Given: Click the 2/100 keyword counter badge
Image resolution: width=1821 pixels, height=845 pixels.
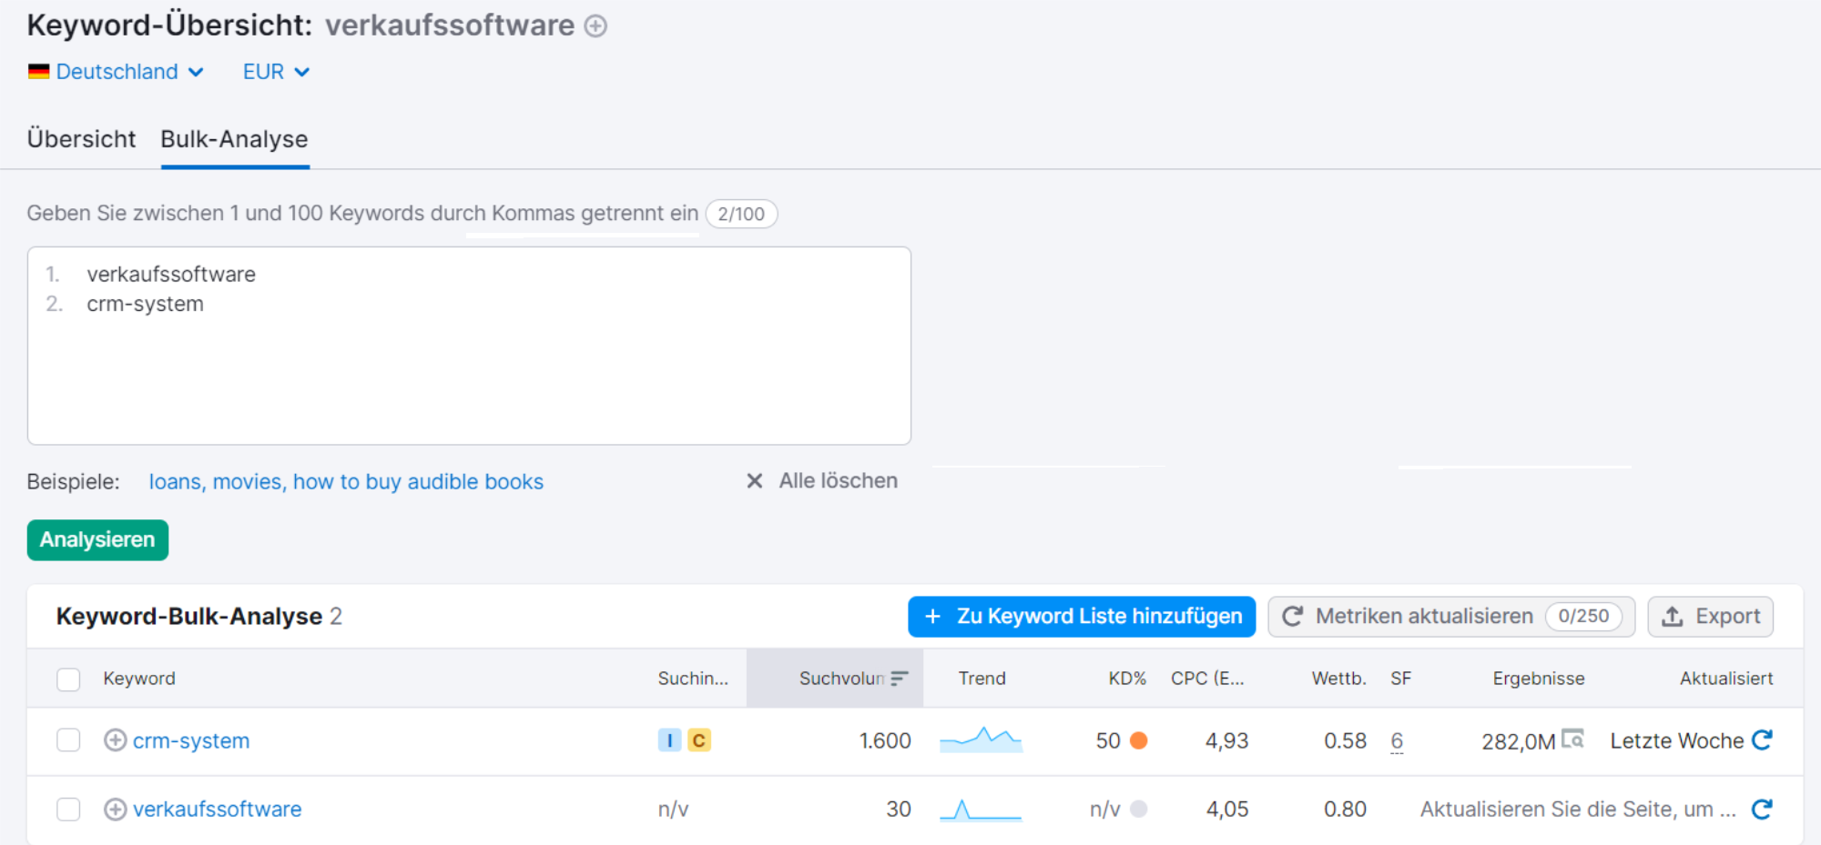Looking at the screenshot, I should [x=741, y=214].
